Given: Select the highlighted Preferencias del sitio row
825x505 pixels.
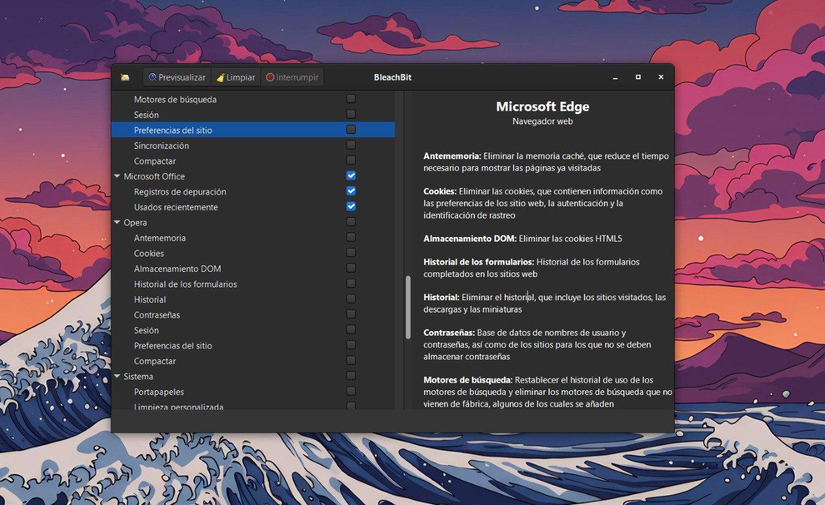Looking at the screenshot, I should coord(253,130).
